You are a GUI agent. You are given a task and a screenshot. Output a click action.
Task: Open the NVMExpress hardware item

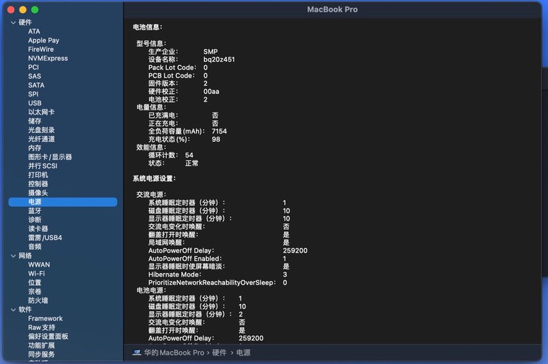pos(48,59)
